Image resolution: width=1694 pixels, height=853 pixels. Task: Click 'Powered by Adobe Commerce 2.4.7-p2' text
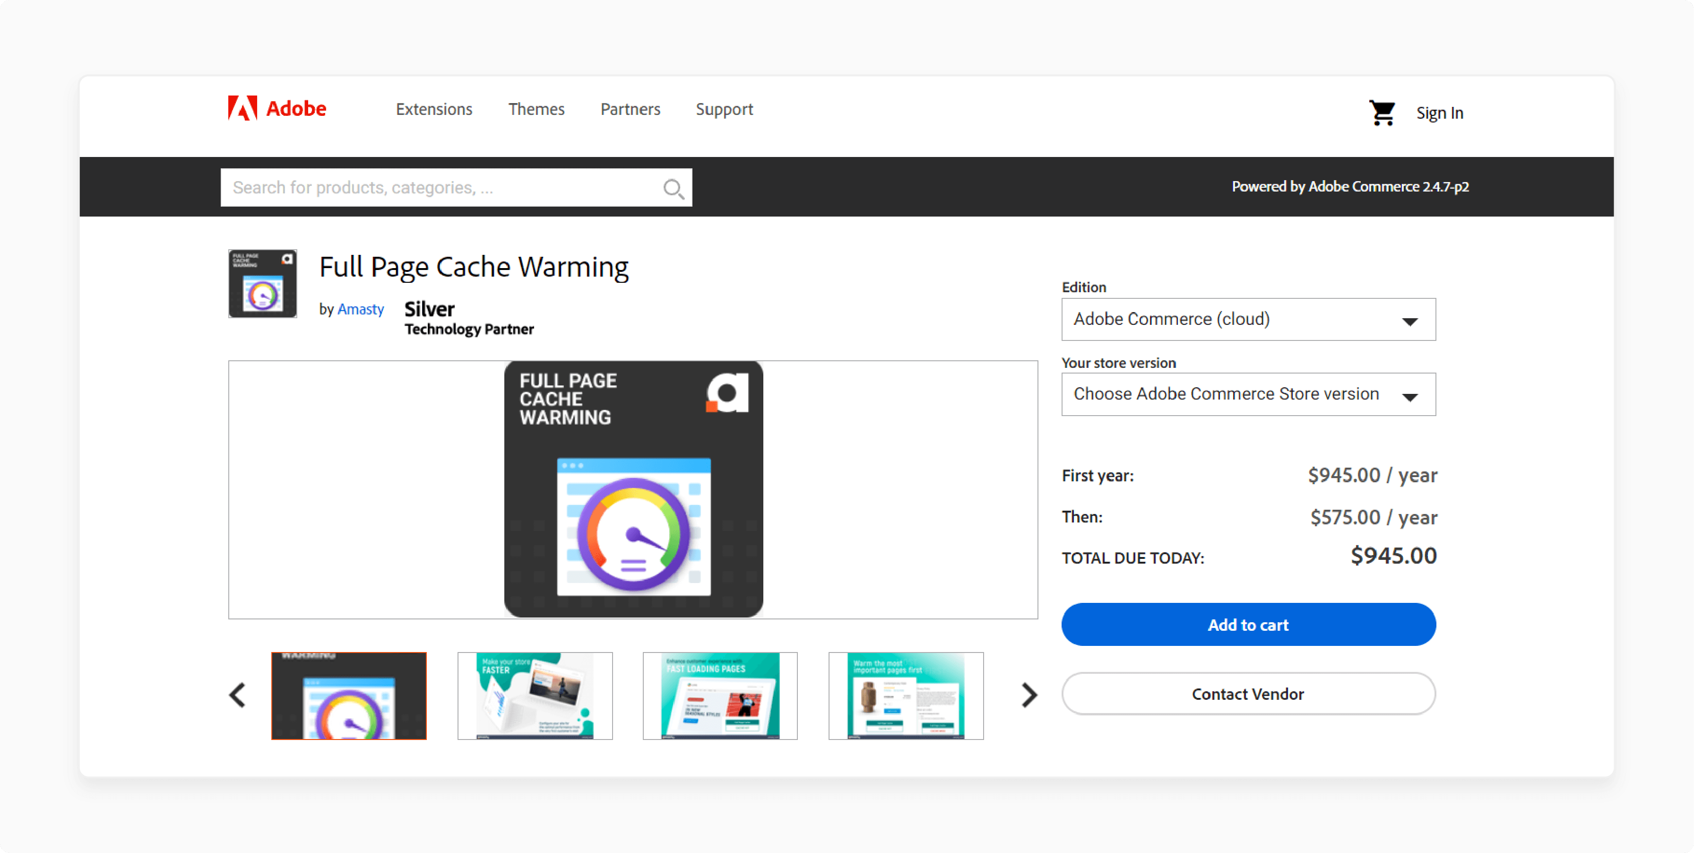coord(1350,187)
